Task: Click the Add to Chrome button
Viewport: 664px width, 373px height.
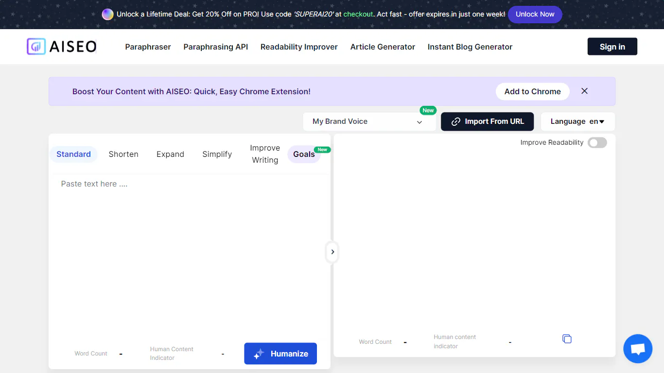Action: pos(532,91)
